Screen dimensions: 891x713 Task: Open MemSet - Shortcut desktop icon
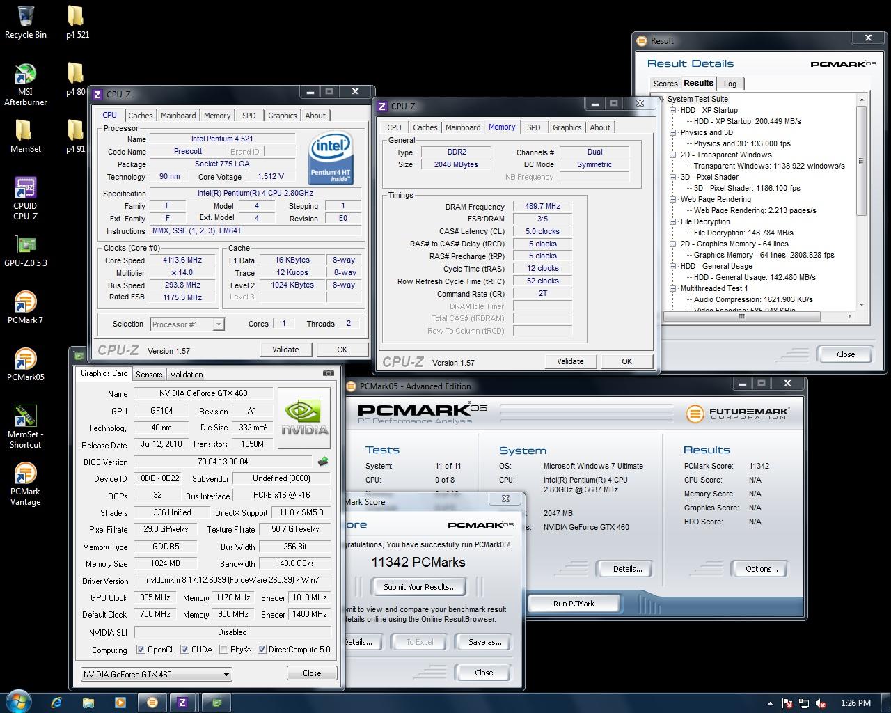tap(26, 427)
